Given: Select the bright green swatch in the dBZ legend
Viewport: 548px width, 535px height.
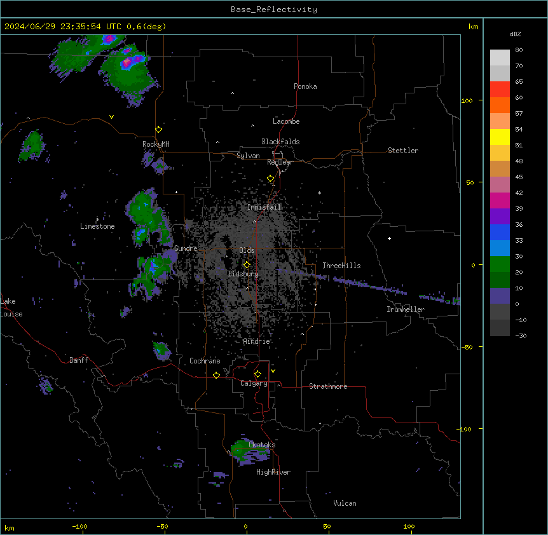Looking at the screenshot, I should [x=500, y=264].
